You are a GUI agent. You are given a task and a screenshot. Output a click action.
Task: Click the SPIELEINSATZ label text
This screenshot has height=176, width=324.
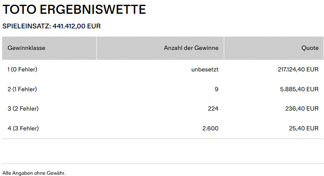(27, 26)
